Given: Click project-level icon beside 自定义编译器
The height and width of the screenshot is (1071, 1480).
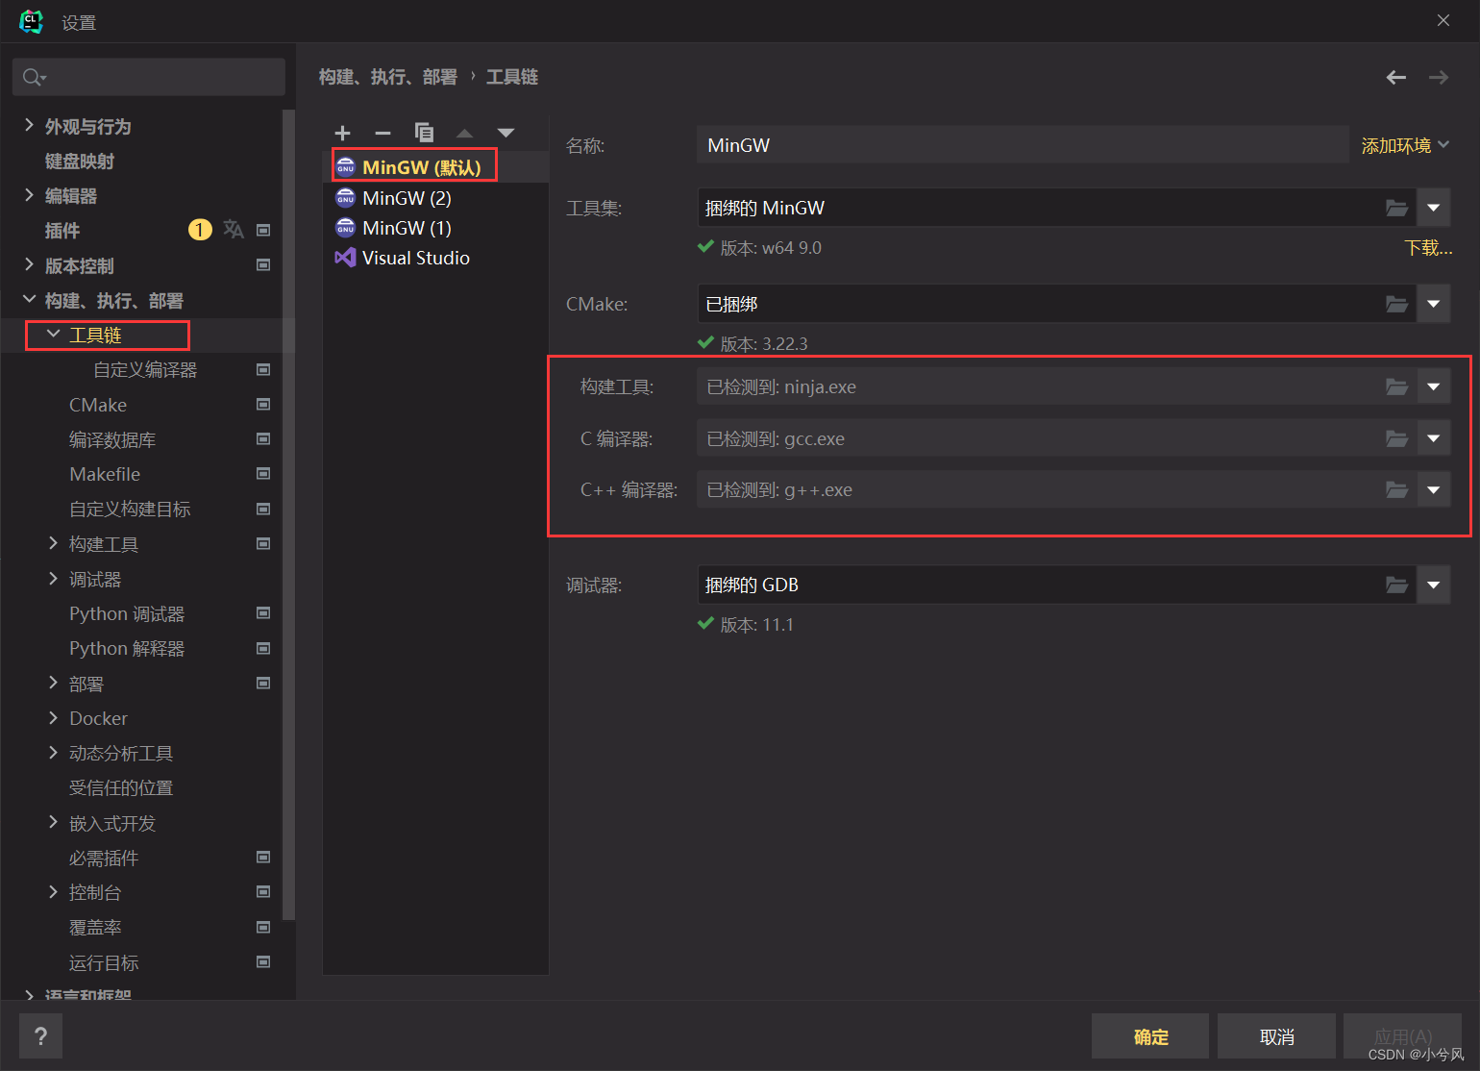Looking at the screenshot, I should point(263,369).
